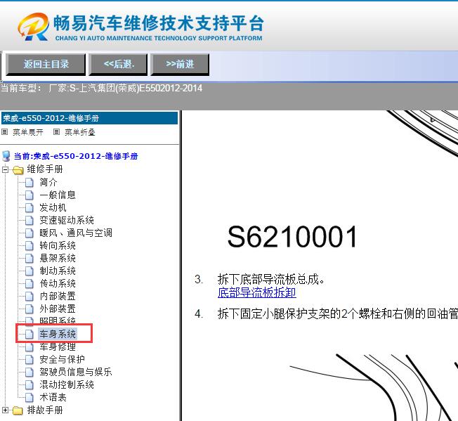Click the blue 荣威-e550-2012-维修手册 panel header

pyautogui.click(x=89, y=118)
